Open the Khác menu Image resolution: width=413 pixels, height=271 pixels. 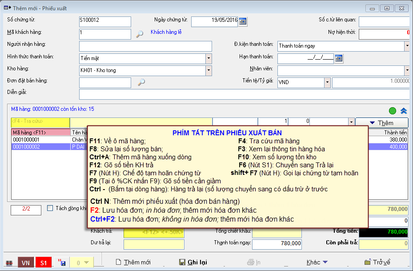coord(317,262)
